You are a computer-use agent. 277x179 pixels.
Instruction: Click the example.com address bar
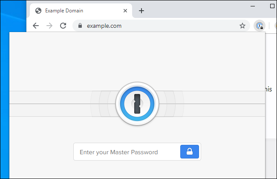pyautogui.click(x=158, y=26)
